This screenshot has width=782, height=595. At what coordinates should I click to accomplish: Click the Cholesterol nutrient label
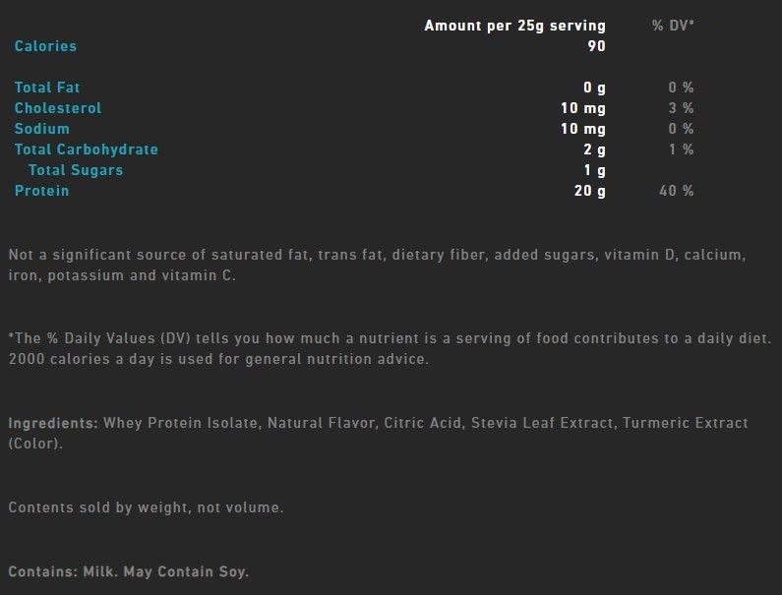point(58,108)
